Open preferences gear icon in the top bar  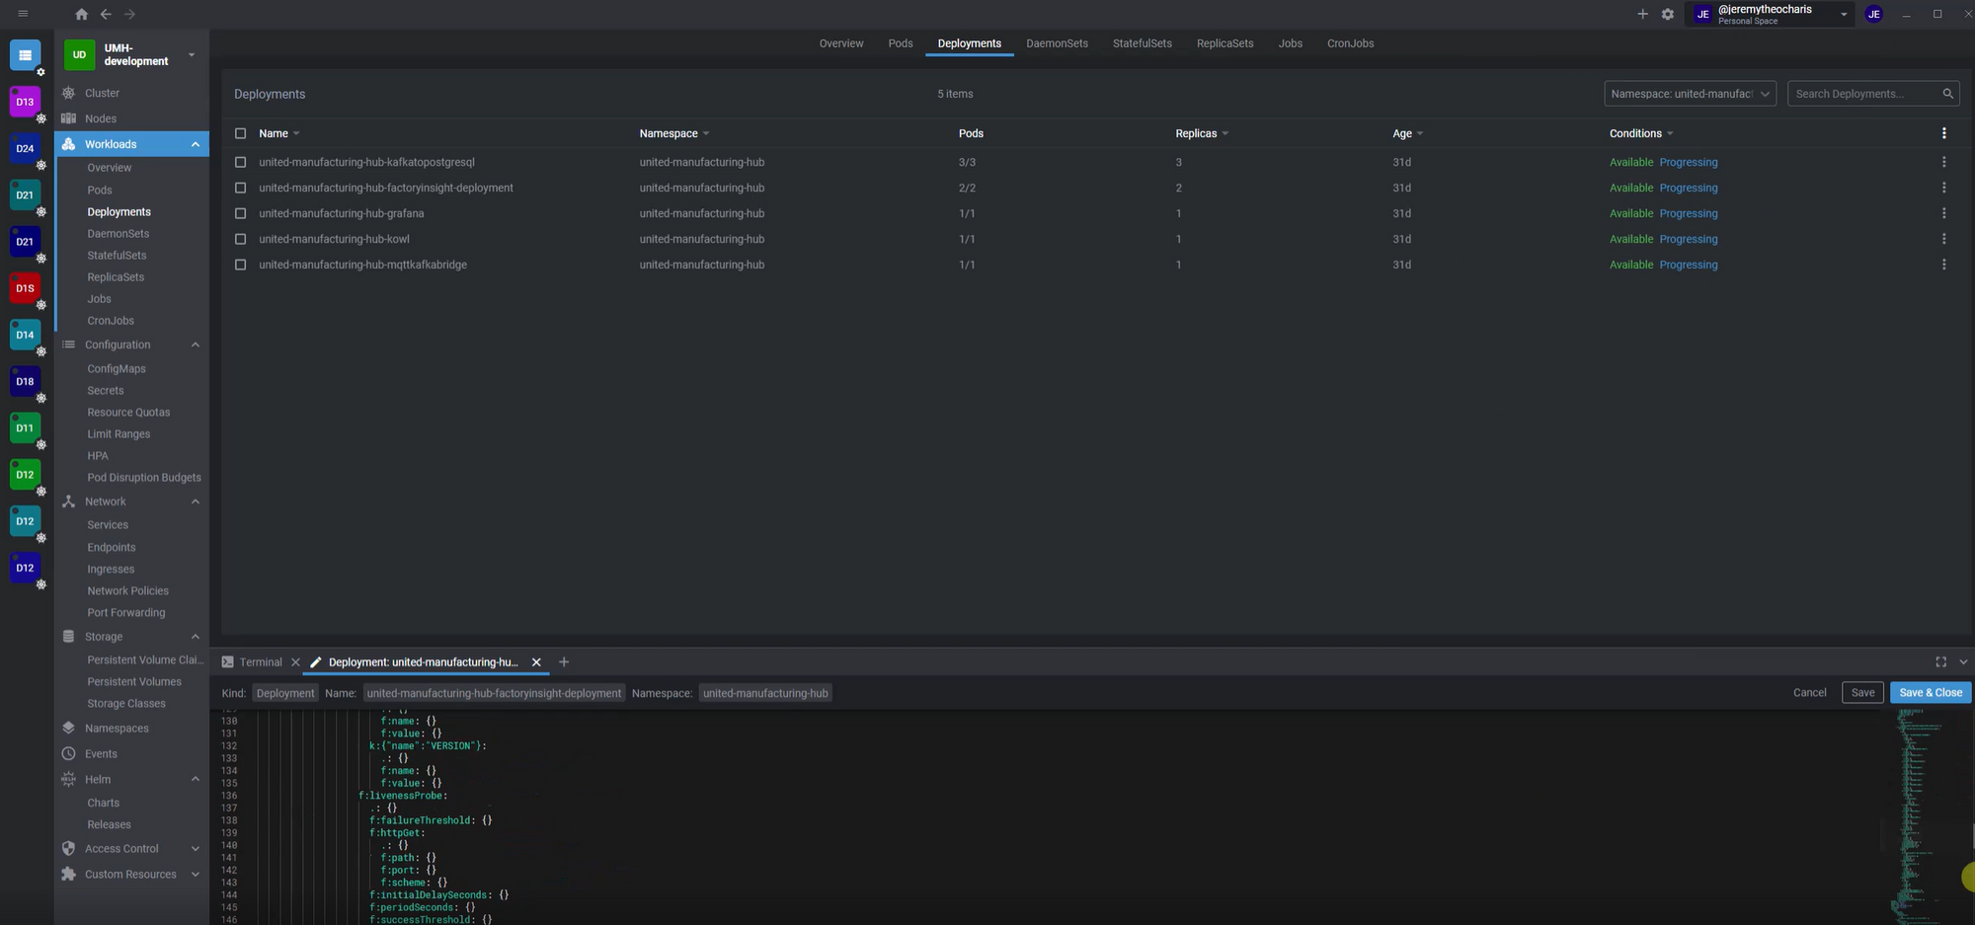(1668, 14)
